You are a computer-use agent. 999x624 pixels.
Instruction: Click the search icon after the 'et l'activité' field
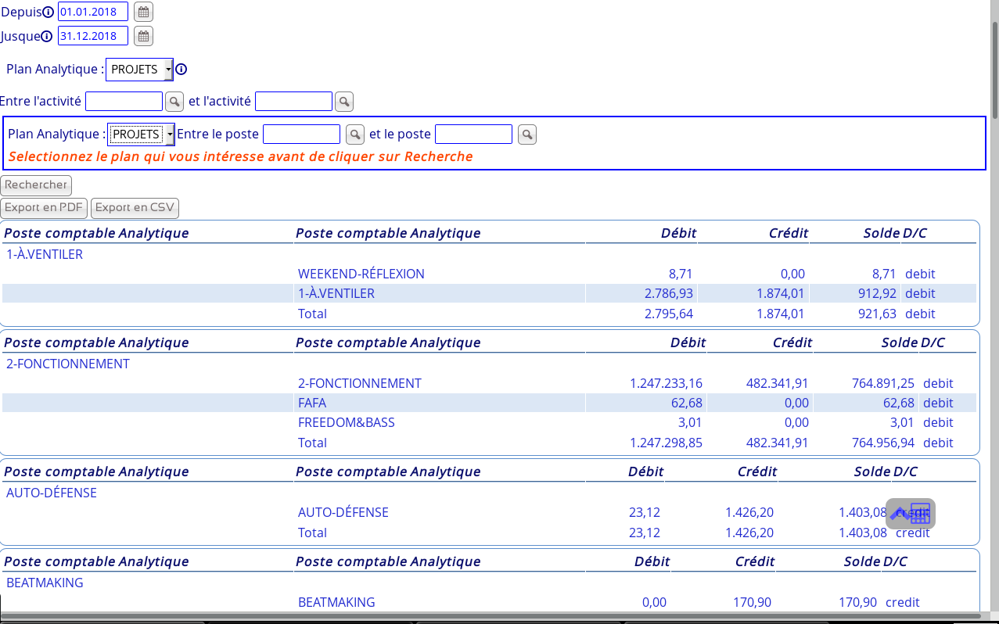click(x=343, y=102)
